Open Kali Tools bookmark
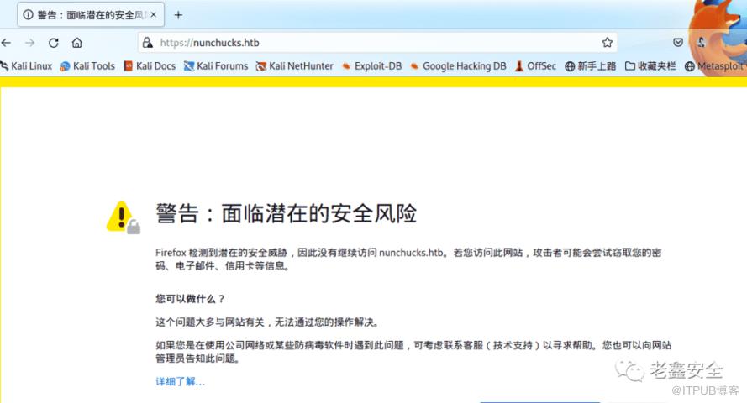Image resolution: width=747 pixels, height=403 pixels. point(87,66)
